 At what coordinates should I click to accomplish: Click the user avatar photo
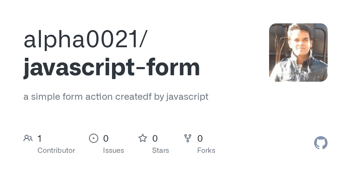tap(298, 52)
